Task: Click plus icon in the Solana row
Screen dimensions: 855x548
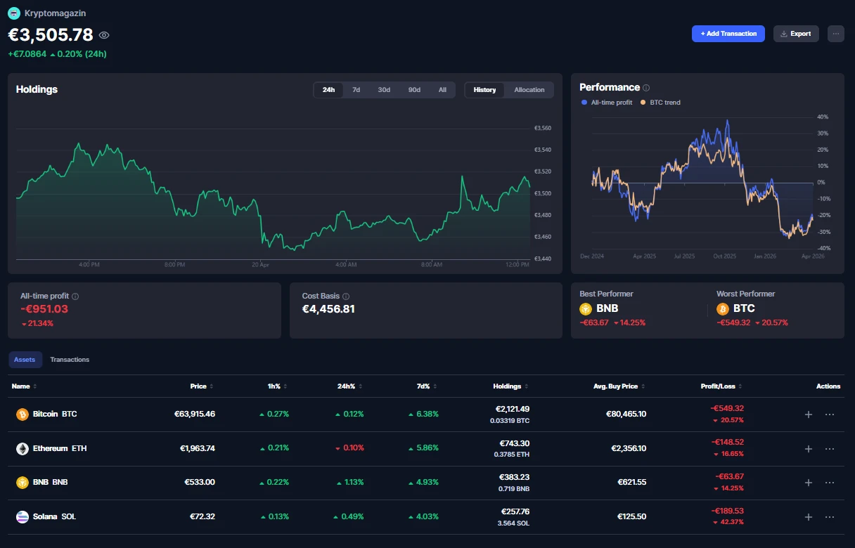Action: [x=809, y=517]
